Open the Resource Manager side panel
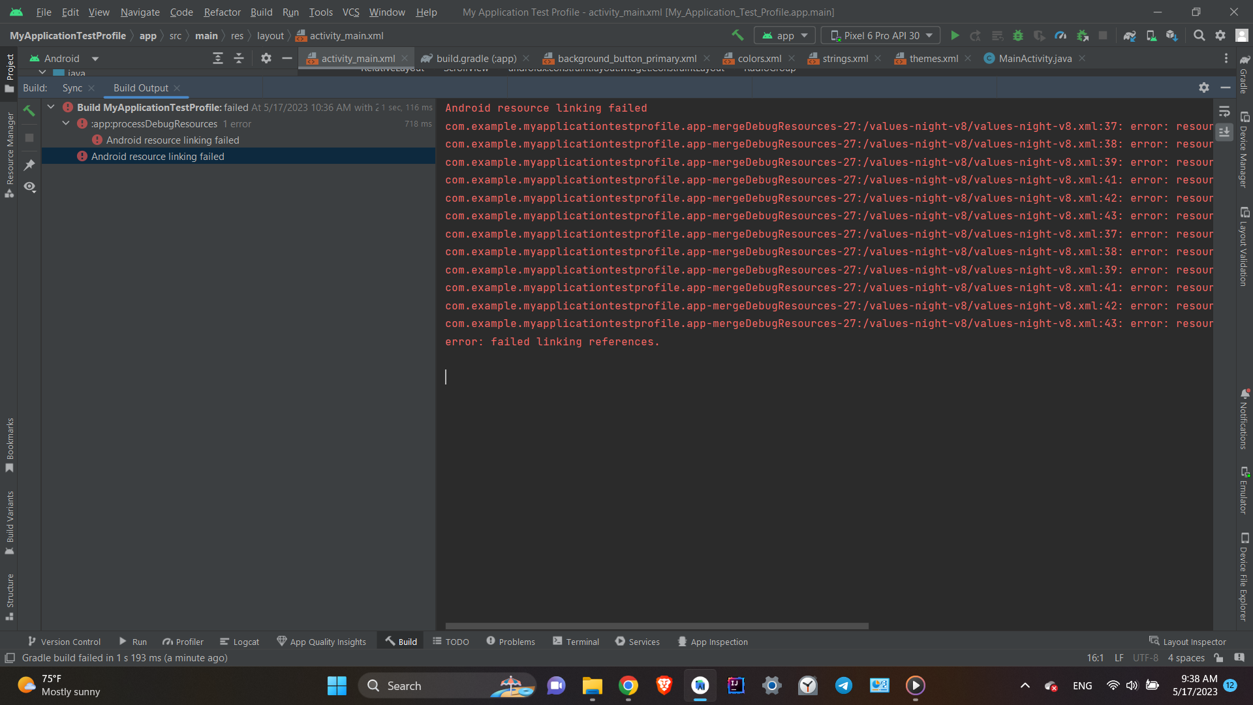Image resolution: width=1253 pixels, height=705 pixels. [x=10, y=155]
